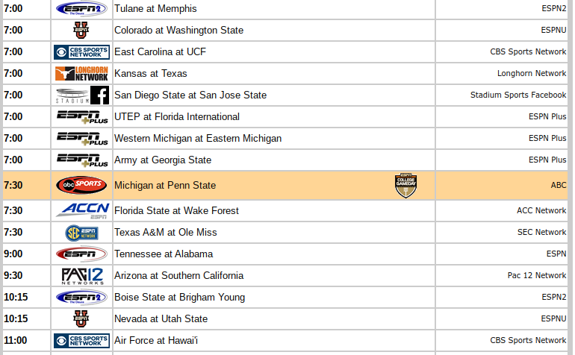
Task: Click the ABC Sports logo
Action: pyautogui.click(x=81, y=185)
